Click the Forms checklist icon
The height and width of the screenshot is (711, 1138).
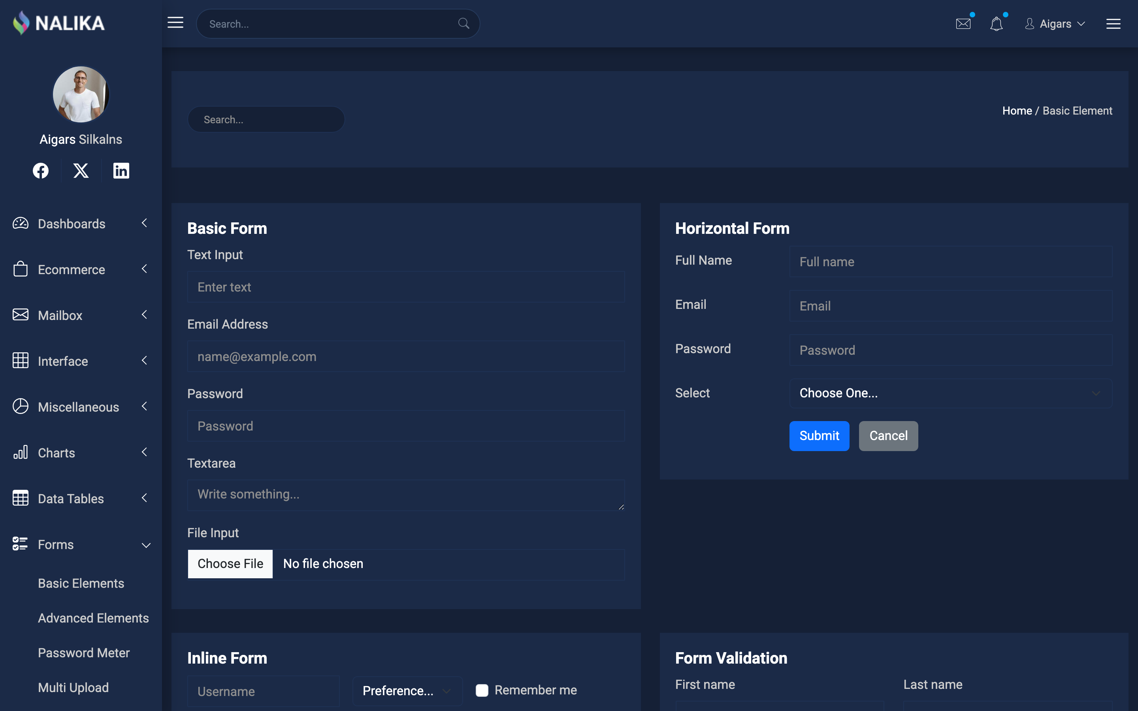click(x=20, y=544)
